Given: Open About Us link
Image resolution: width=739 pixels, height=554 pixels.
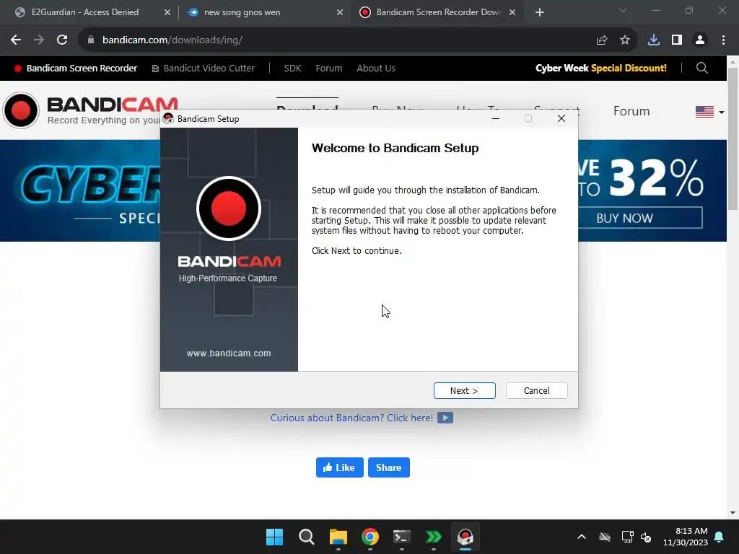Looking at the screenshot, I should pyautogui.click(x=375, y=69).
